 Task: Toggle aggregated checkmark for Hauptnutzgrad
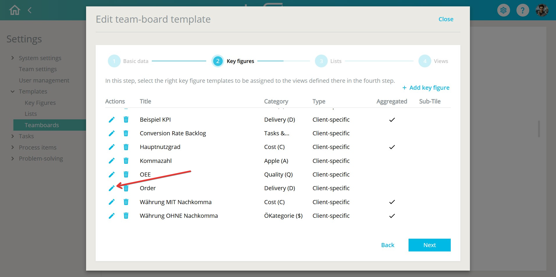click(392, 147)
